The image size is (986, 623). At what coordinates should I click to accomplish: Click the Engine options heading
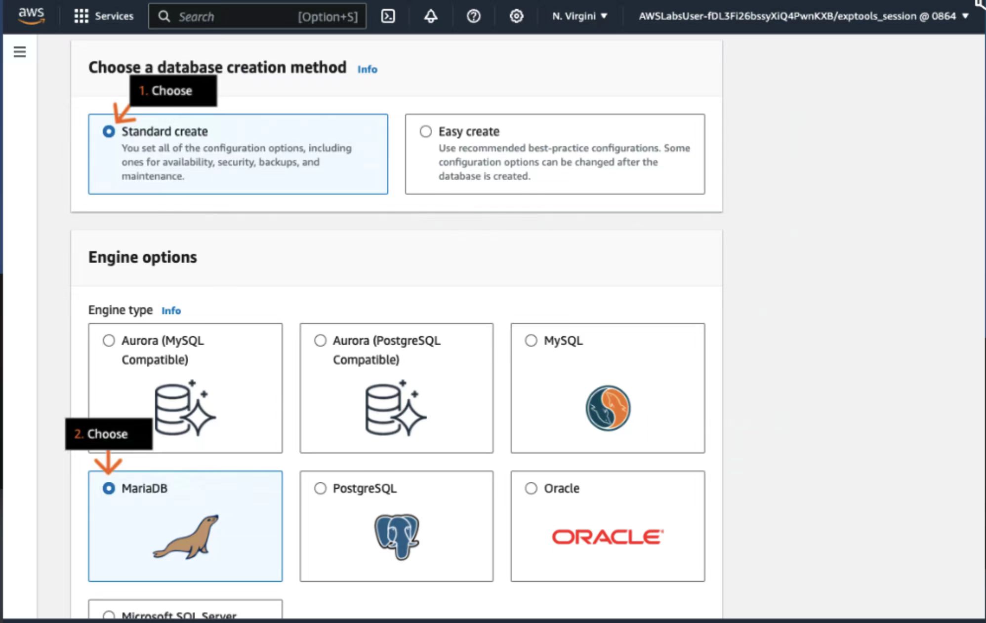(142, 257)
